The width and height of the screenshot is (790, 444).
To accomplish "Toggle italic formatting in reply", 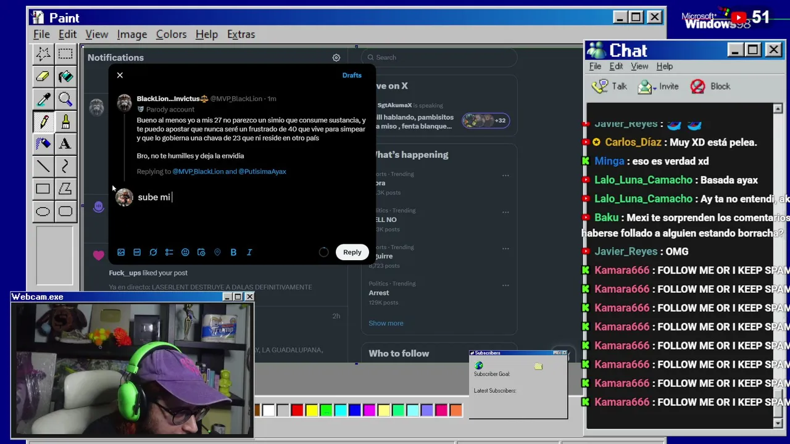I will 249,252.
